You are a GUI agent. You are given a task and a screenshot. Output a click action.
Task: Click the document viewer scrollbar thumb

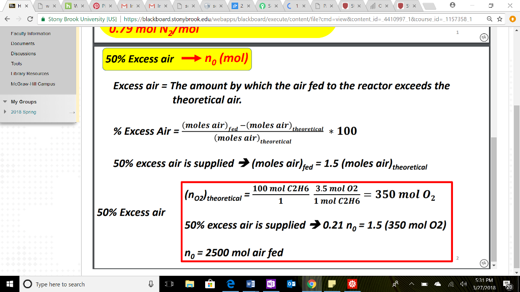point(494,199)
